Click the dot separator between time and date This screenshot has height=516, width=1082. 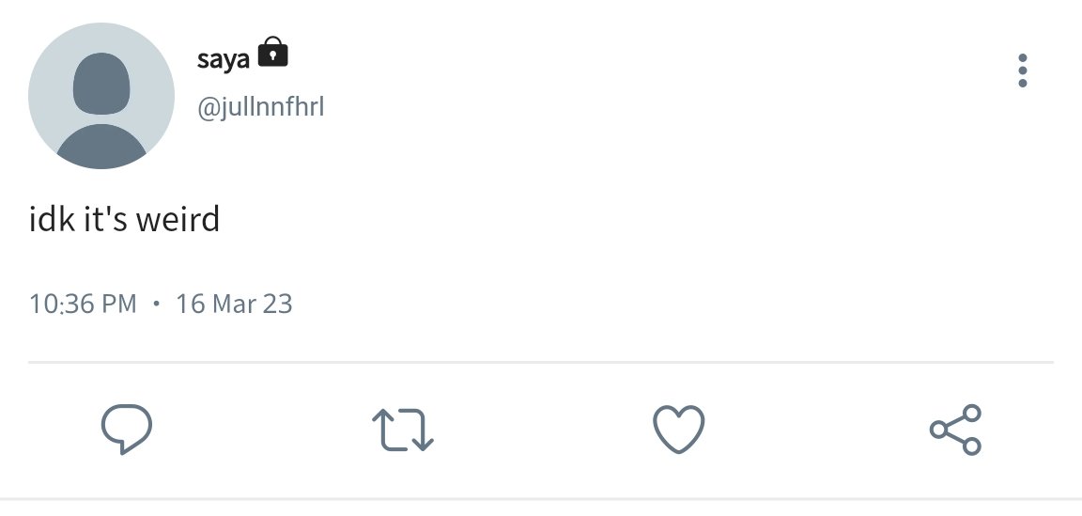(x=157, y=304)
